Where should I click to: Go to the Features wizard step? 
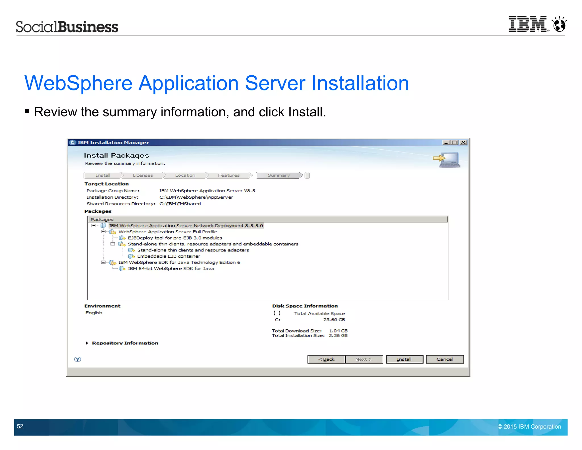[x=229, y=175]
